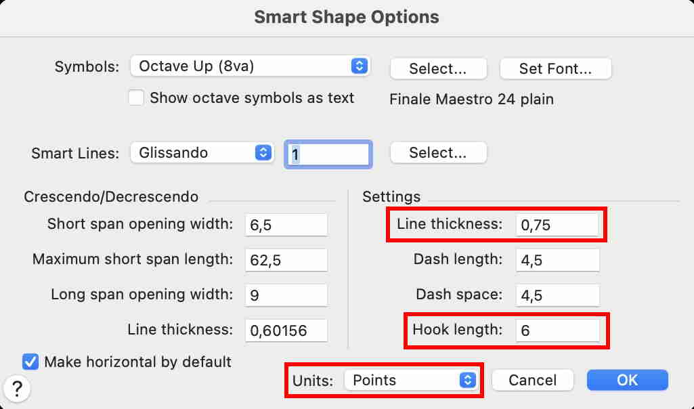Open the Symbols dropdown Octave Up

pyautogui.click(x=249, y=66)
